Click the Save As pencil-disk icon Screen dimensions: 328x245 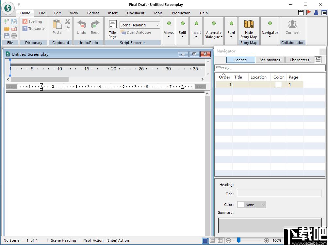(x=14, y=22)
